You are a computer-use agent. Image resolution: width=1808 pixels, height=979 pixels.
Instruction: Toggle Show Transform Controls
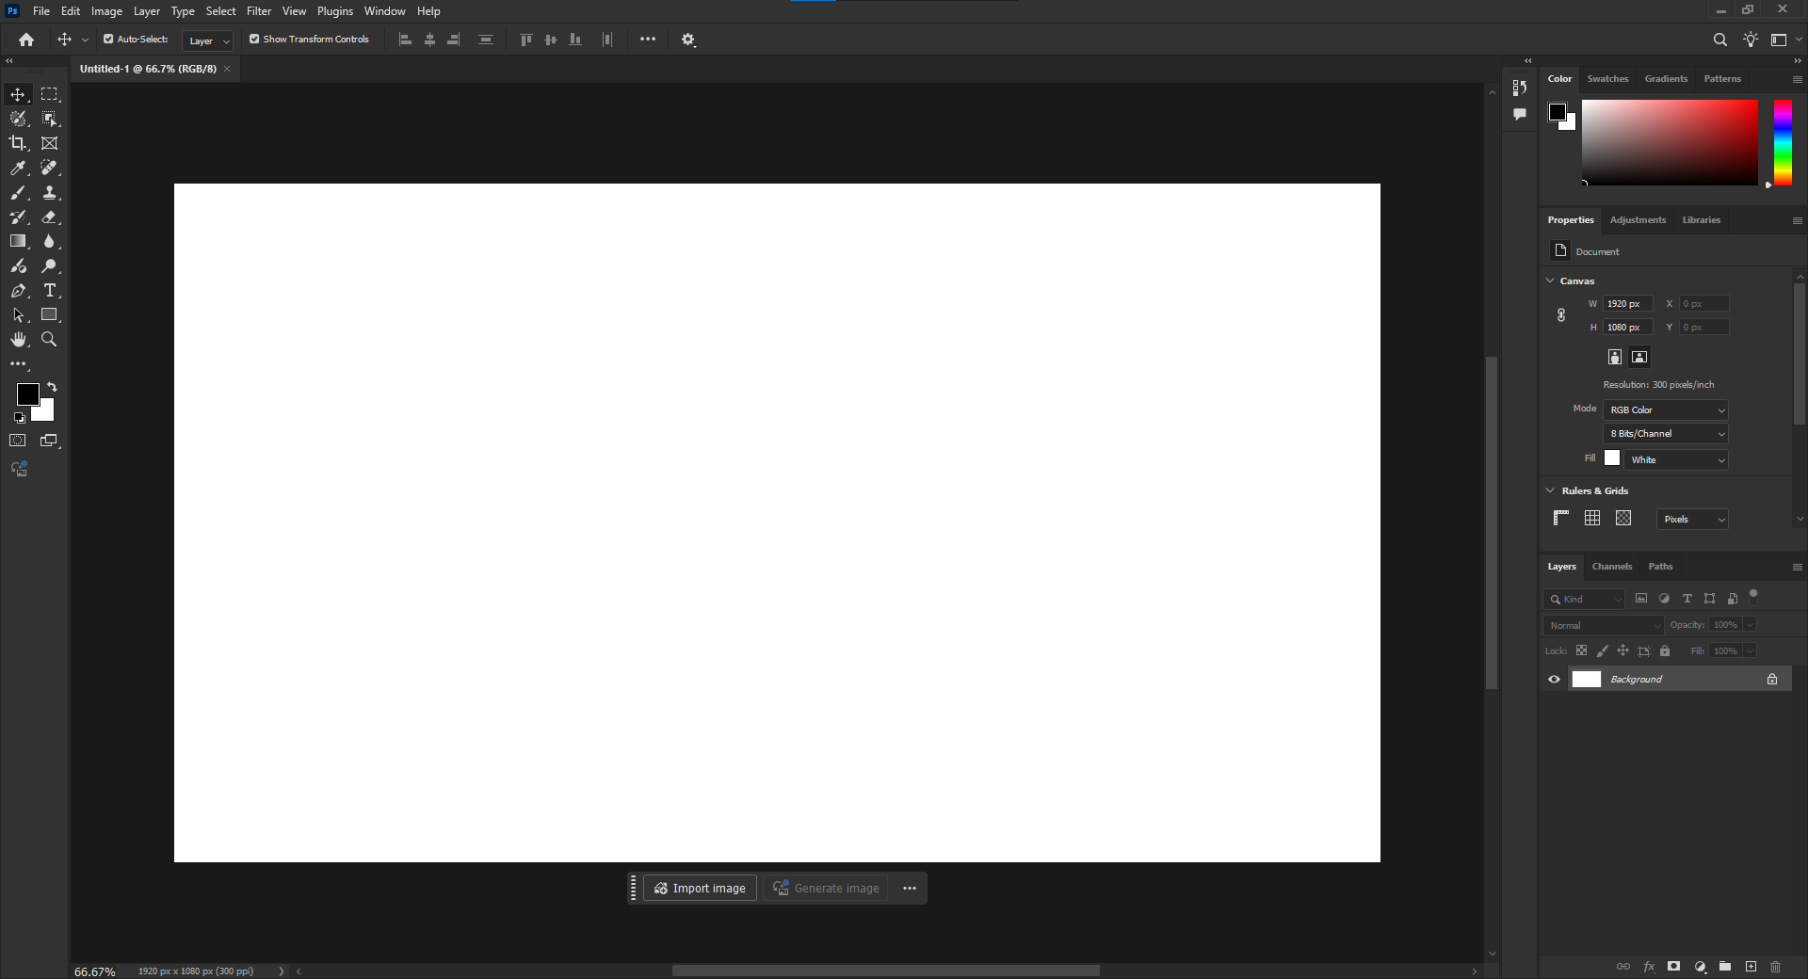253,40
